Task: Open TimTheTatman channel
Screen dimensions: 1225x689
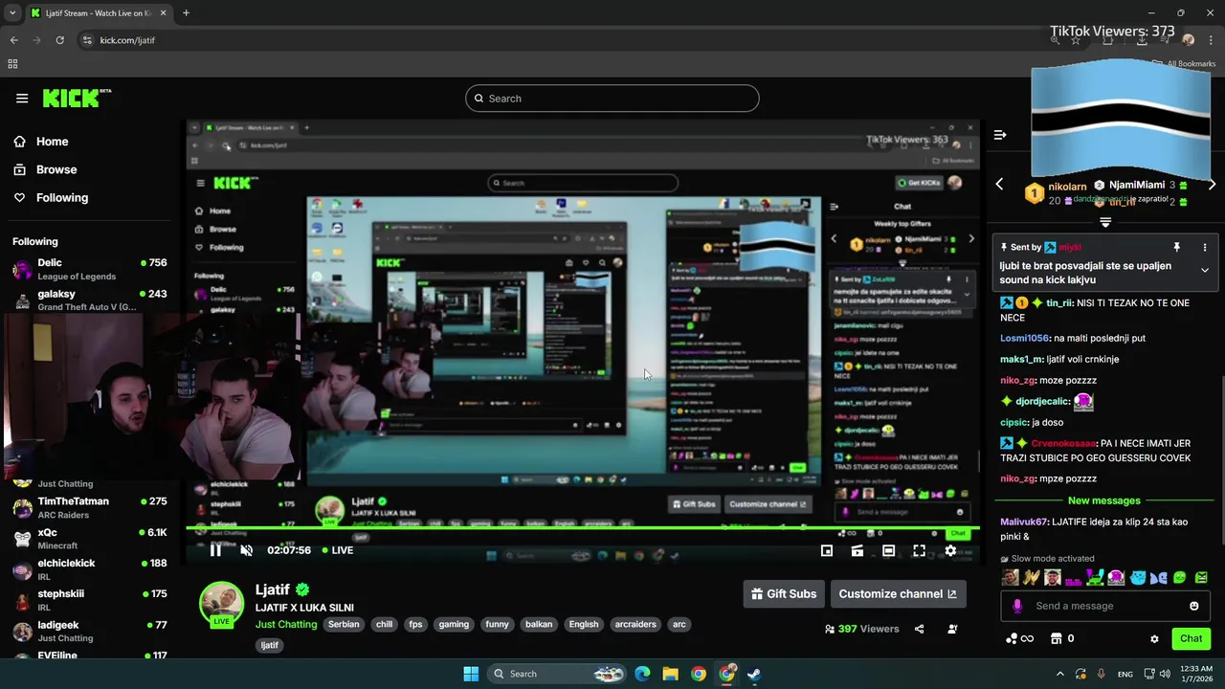Action: click(89, 507)
